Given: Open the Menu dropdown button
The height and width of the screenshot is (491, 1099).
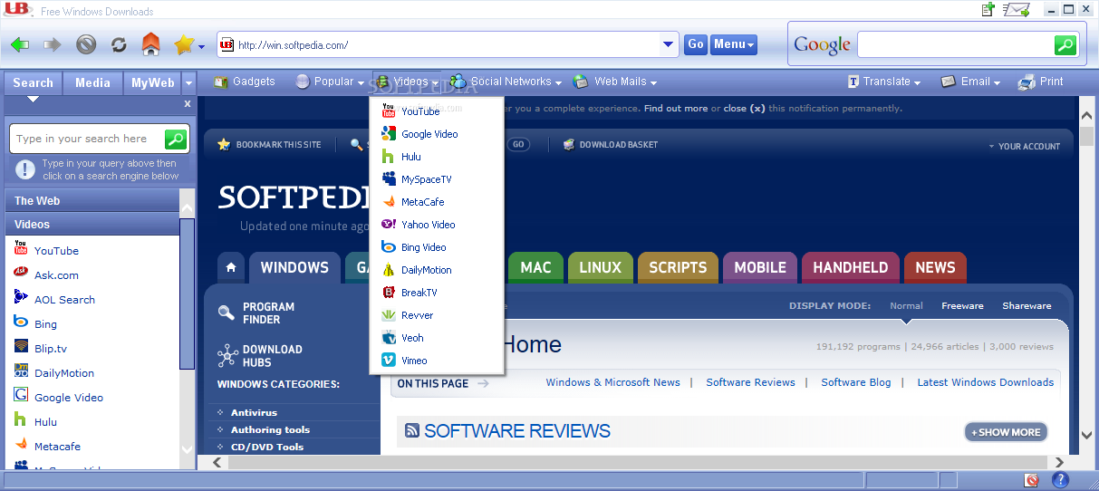Looking at the screenshot, I should (734, 44).
